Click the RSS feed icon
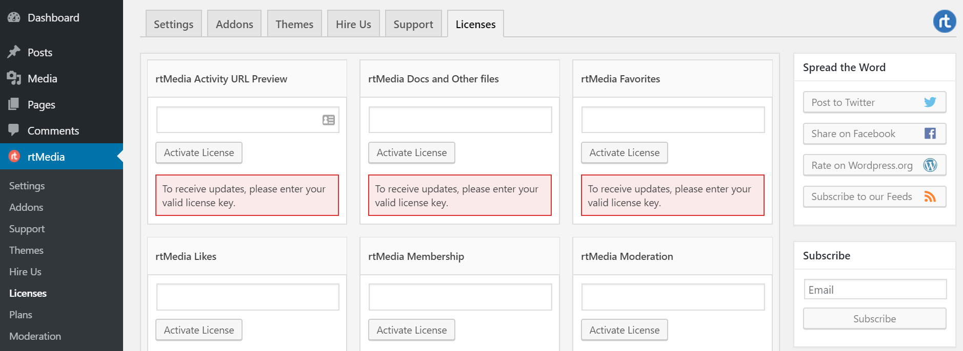 click(x=930, y=196)
